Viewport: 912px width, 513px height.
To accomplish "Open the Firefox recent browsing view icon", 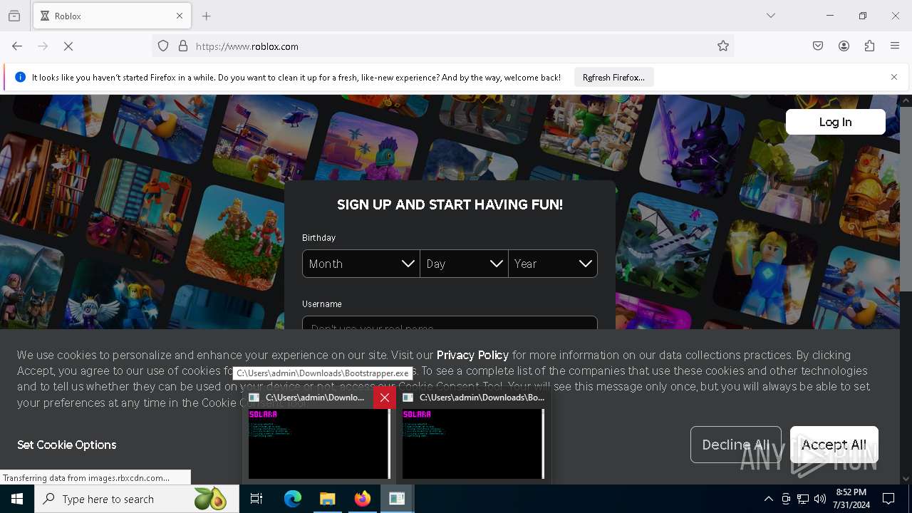I will [x=14, y=16].
